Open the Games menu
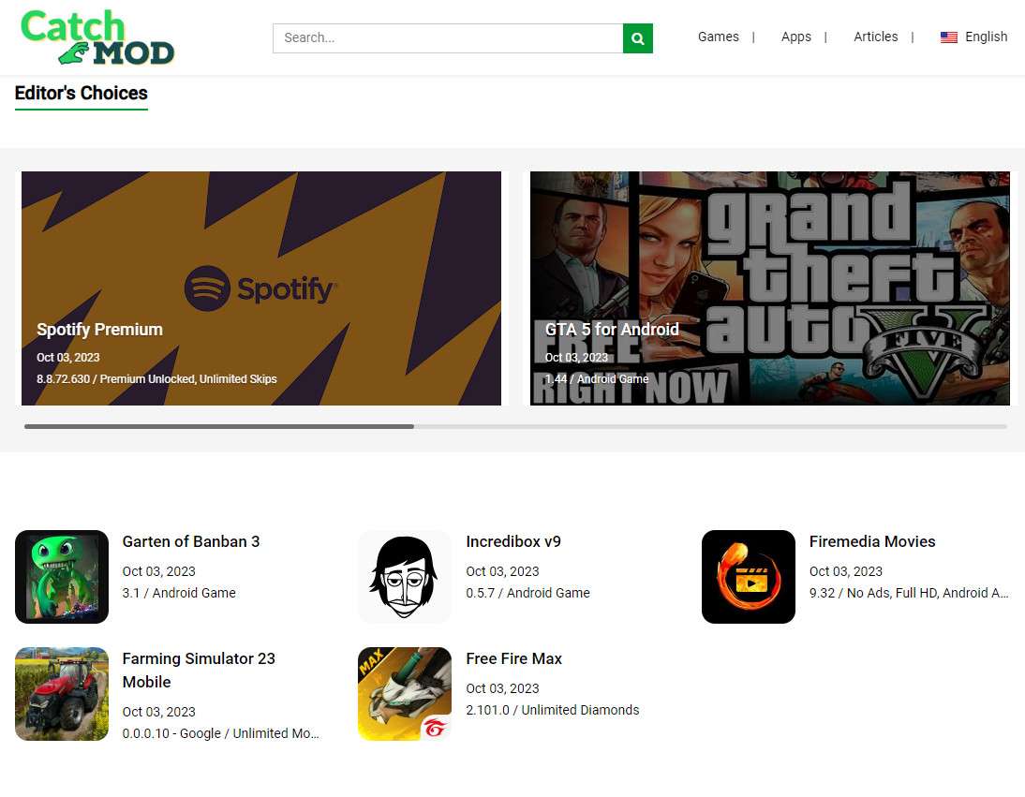Screen dimensions: 1025x797 point(718,37)
